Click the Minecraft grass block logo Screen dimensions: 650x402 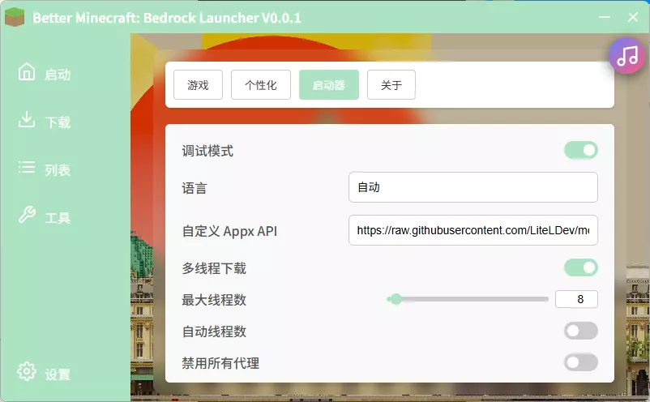pos(15,17)
